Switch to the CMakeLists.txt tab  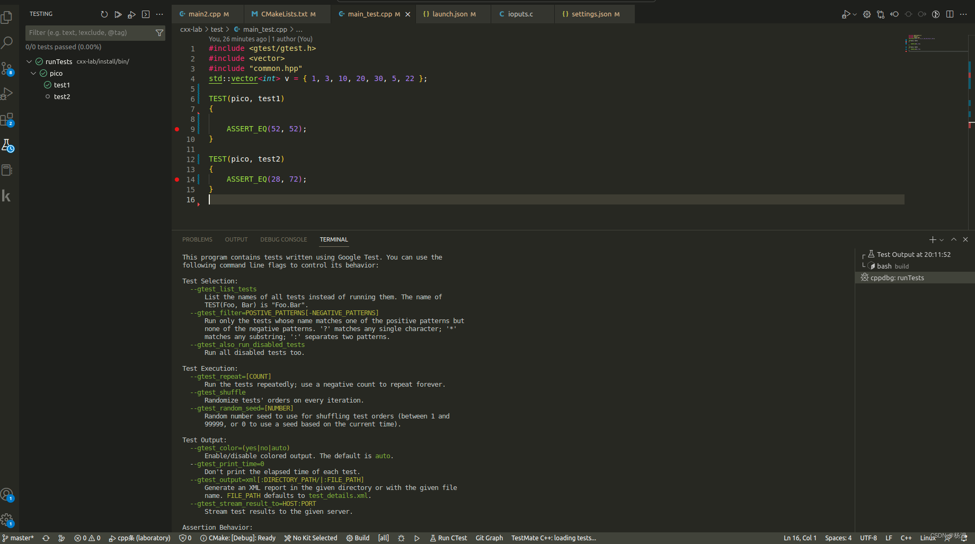pyautogui.click(x=288, y=14)
